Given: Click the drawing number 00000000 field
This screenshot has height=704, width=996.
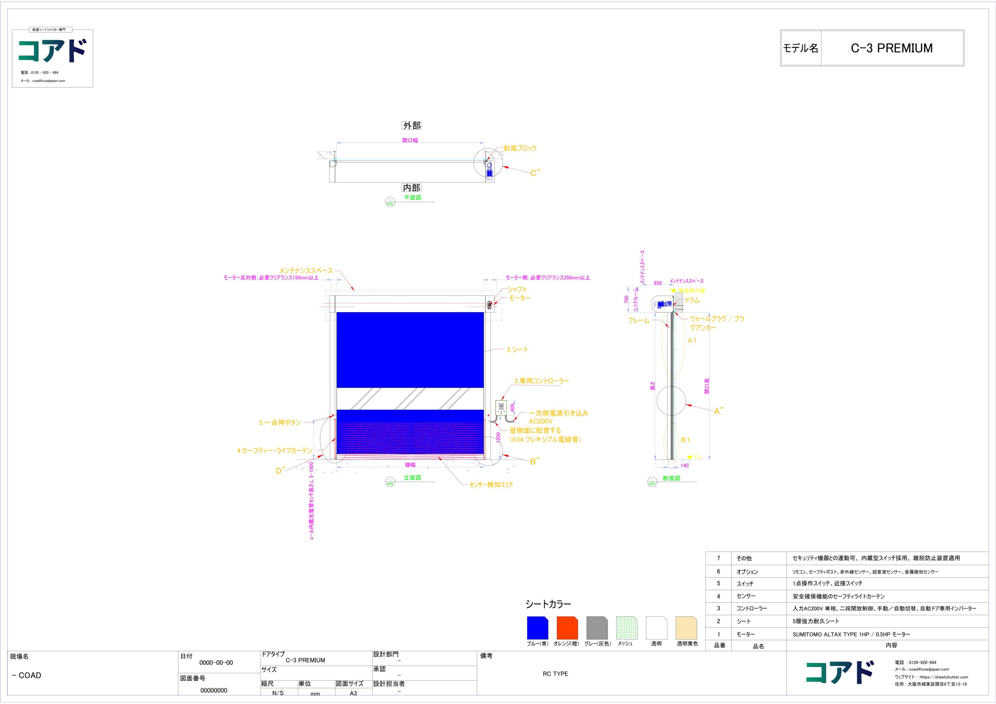Looking at the screenshot, I should 214,690.
